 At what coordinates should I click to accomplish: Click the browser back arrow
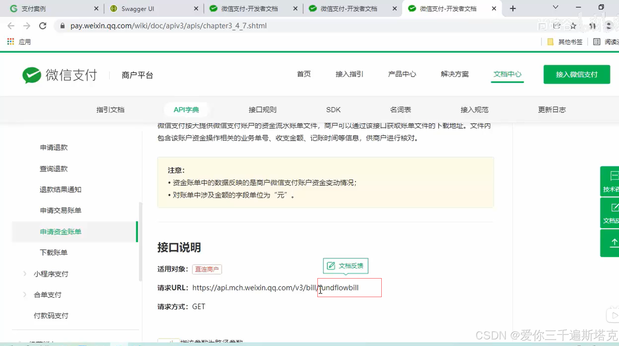click(11, 26)
